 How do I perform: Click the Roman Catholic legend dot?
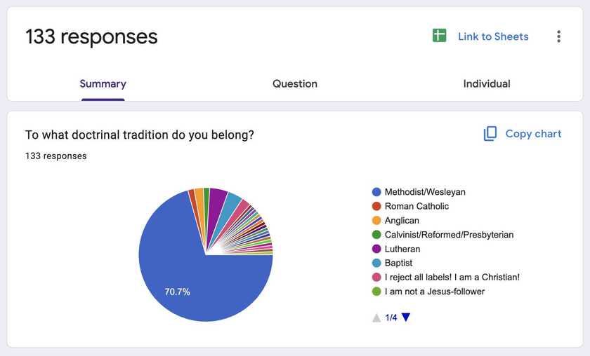click(376, 206)
